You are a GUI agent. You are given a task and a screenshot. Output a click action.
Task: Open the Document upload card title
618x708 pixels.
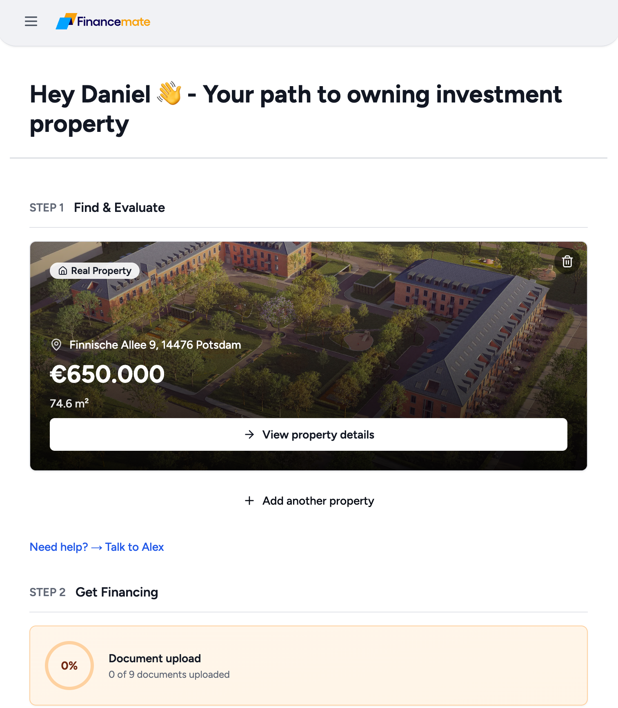click(155, 658)
